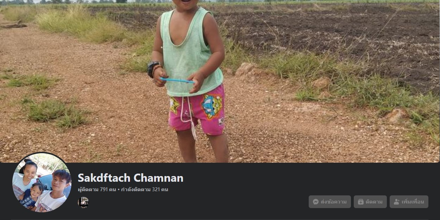Click the add-person icon beside เพิ่มเพื่อน

396,202
